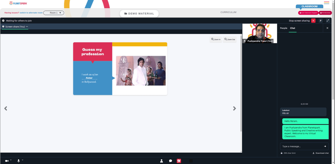Image resolution: width=335 pixels, height=164 pixels.
Task: Click Lakshmi's 'Hlo sir' message
Action: pyautogui.click(x=303, y=112)
